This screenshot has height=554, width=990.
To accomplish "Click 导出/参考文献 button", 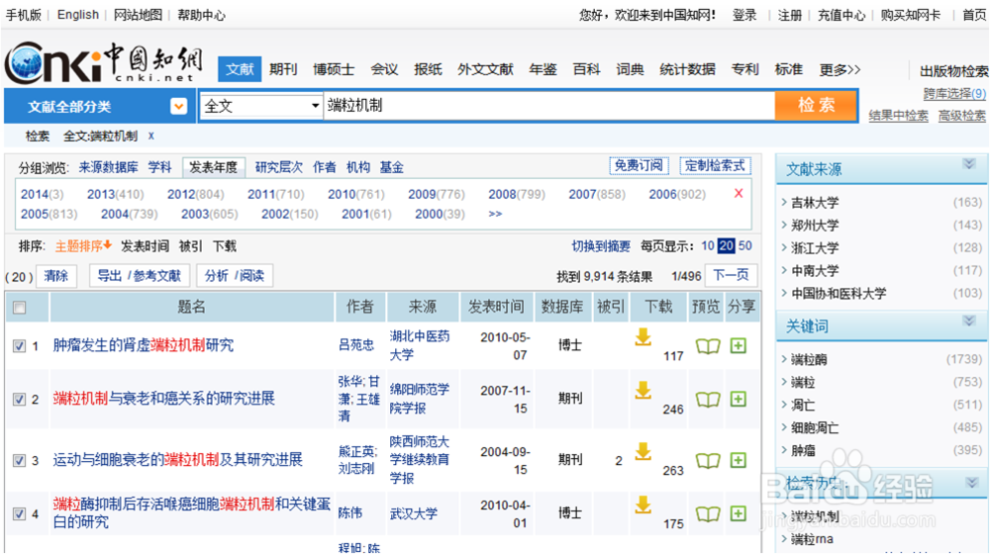I will pos(139,276).
